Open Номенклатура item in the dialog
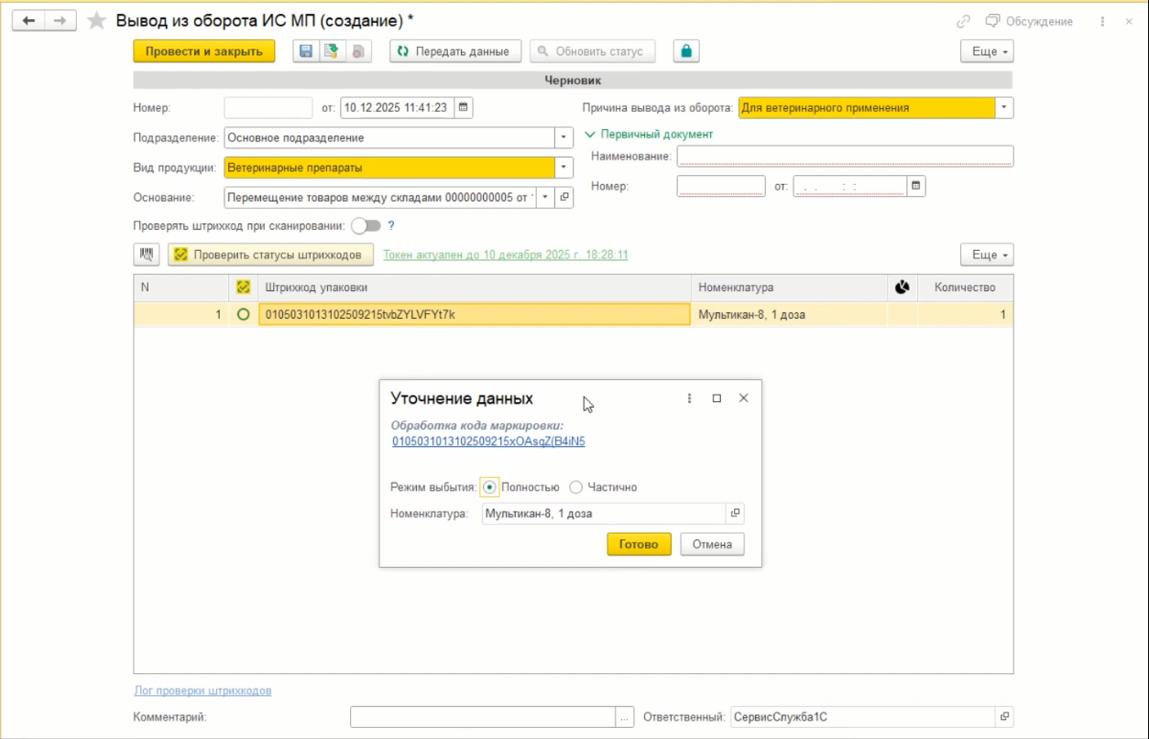Image resolution: width=1149 pixels, height=739 pixels. 735,514
